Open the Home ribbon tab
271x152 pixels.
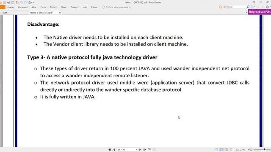(11, 7)
